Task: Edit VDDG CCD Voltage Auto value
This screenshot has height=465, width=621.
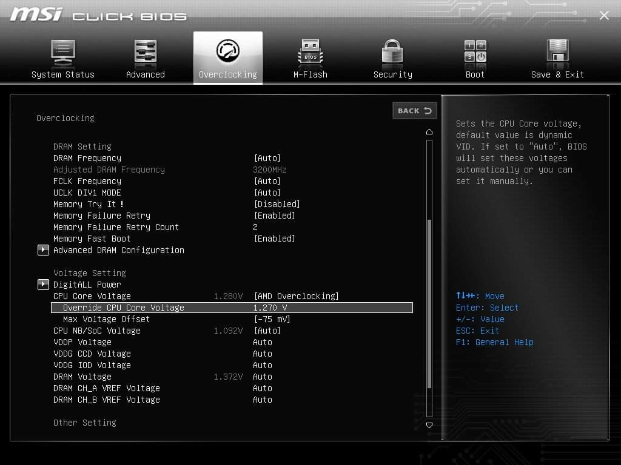Action: click(x=263, y=354)
